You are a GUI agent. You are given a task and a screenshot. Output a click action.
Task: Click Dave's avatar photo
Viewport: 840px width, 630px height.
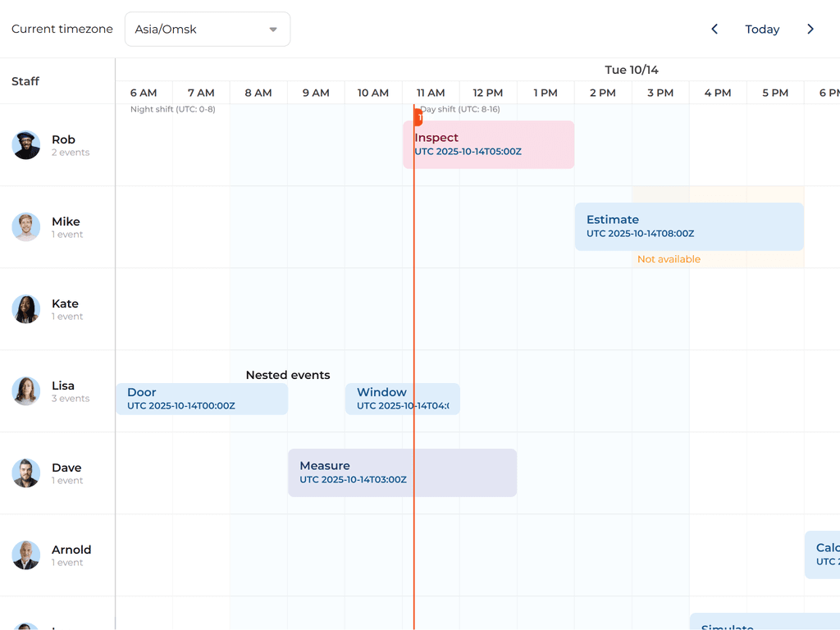(26, 473)
